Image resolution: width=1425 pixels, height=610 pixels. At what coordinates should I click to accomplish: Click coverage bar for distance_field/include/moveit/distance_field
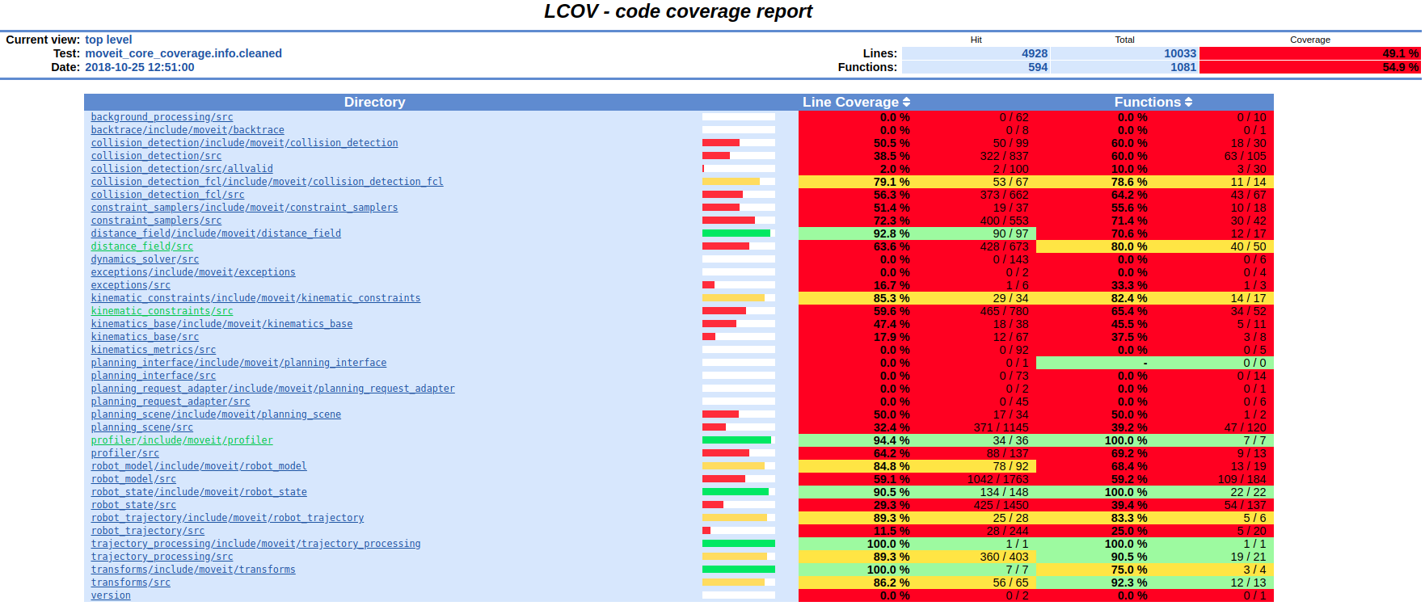pos(738,233)
